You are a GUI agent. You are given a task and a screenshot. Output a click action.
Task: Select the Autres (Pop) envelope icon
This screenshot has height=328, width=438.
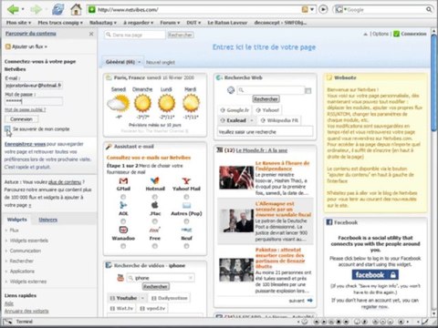186,205
